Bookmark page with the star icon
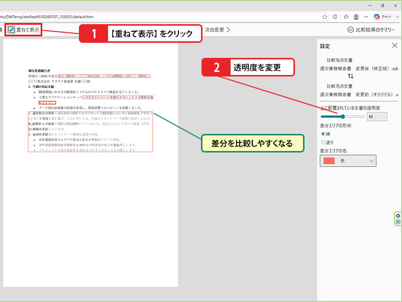Image resolution: width=402 pixels, height=302 pixels. coord(325,17)
